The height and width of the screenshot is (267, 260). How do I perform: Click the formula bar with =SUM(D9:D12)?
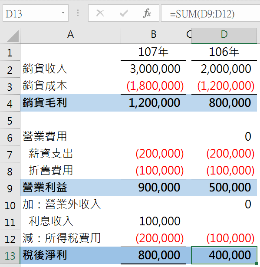(x=211, y=13)
